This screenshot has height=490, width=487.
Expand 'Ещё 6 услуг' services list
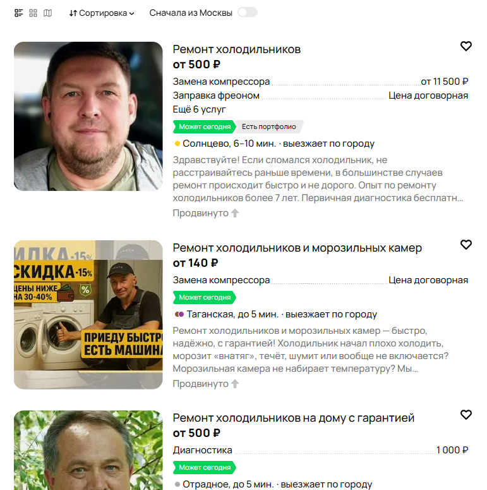pyautogui.click(x=199, y=109)
